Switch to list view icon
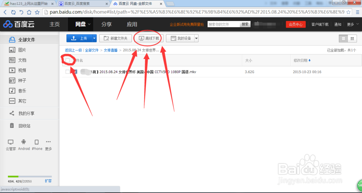Screen dimensions: 362x193 tap(343, 39)
